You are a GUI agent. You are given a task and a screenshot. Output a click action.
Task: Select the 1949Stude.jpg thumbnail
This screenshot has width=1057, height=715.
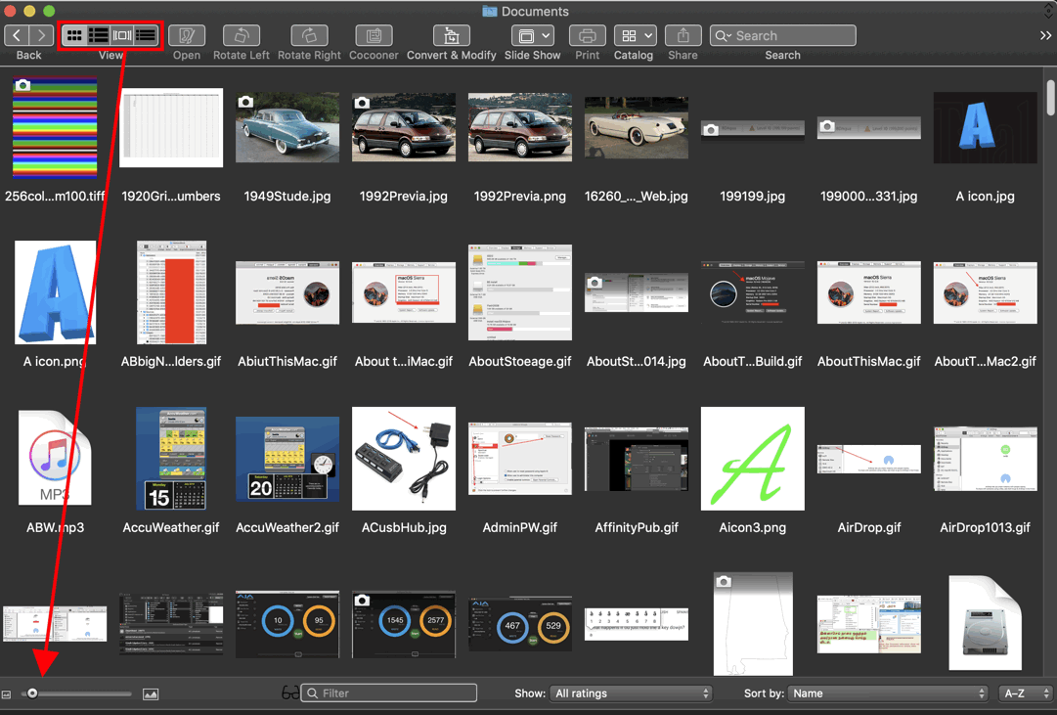[x=286, y=127]
